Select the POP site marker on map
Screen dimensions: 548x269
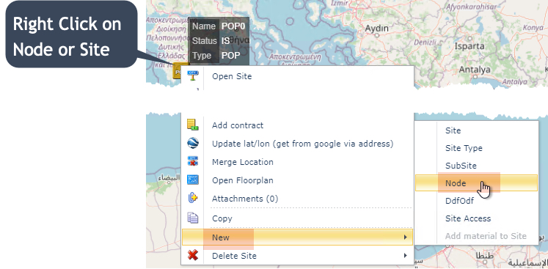click(x=178, y=72)
